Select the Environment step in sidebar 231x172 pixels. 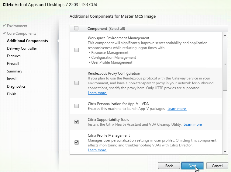pyautogui.click(x=17, y=26)
